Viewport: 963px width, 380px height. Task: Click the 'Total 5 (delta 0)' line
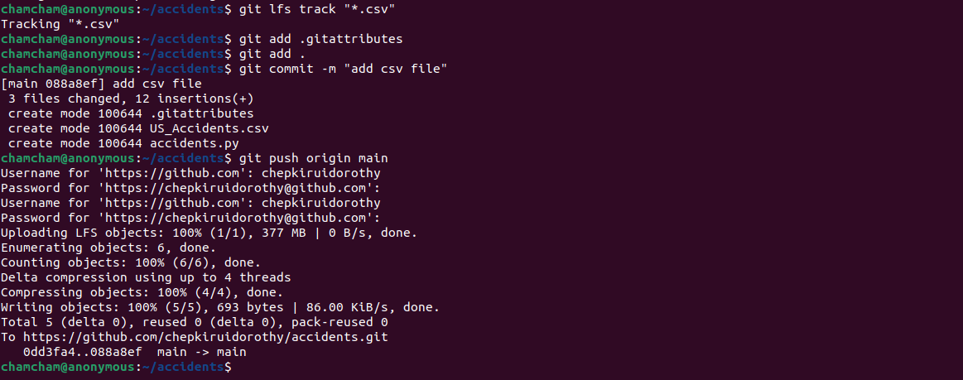coord(195,322)
